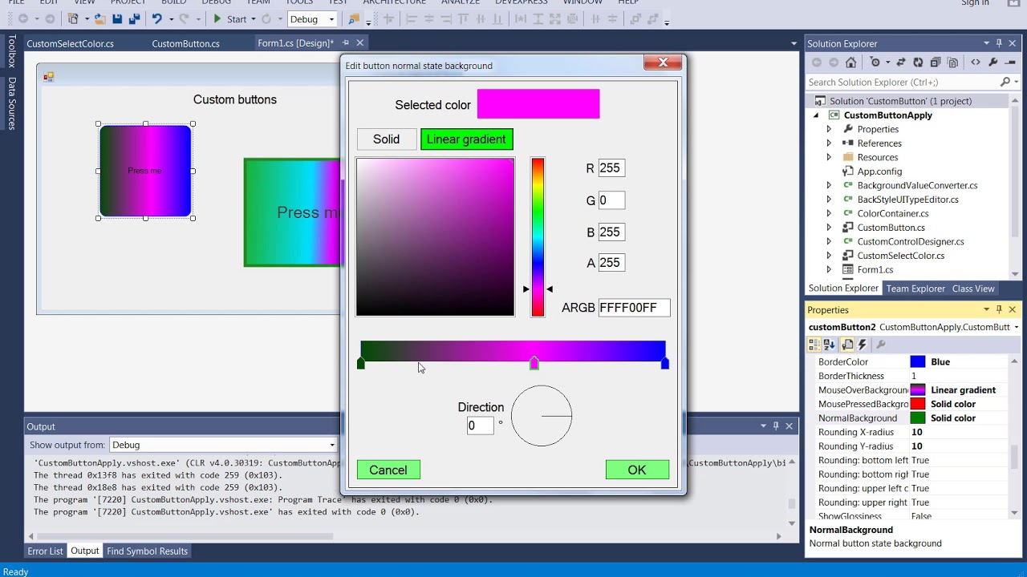Select App.config in Solution Explorer
Viewport: 1027px width, 577px height.
[x=879, y=171]
